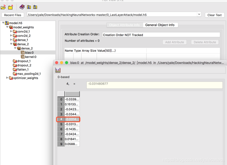Select the table column header cell
The width and height of the screenshot is (227, 165).
[x=72, y=94]
